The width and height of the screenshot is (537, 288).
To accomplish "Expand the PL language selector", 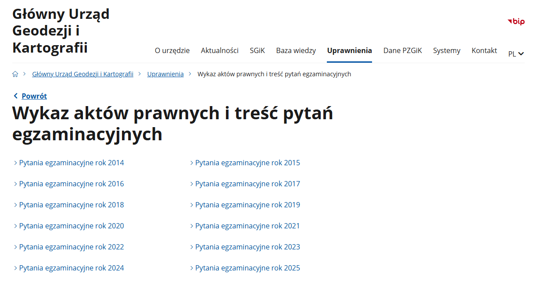I will click(x=512, y=53).
